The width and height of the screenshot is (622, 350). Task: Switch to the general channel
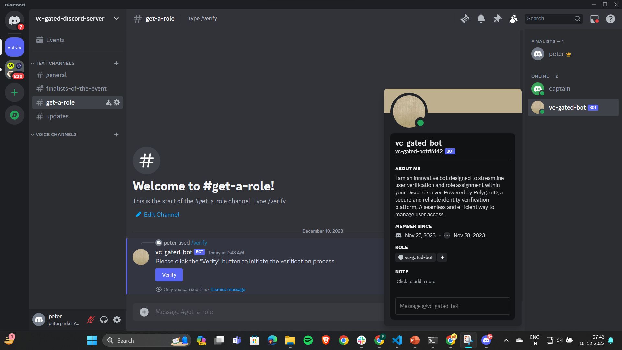(78, 75)
